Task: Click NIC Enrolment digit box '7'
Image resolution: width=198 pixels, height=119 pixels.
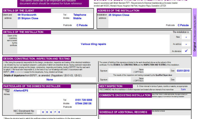Action: tap(55, 112)
